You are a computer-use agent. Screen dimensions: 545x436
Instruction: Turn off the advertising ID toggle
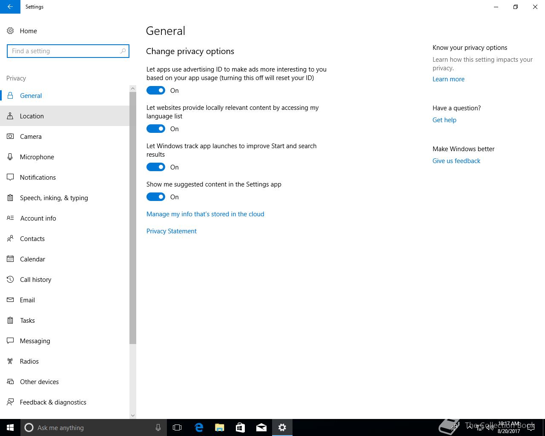(156, 90)
